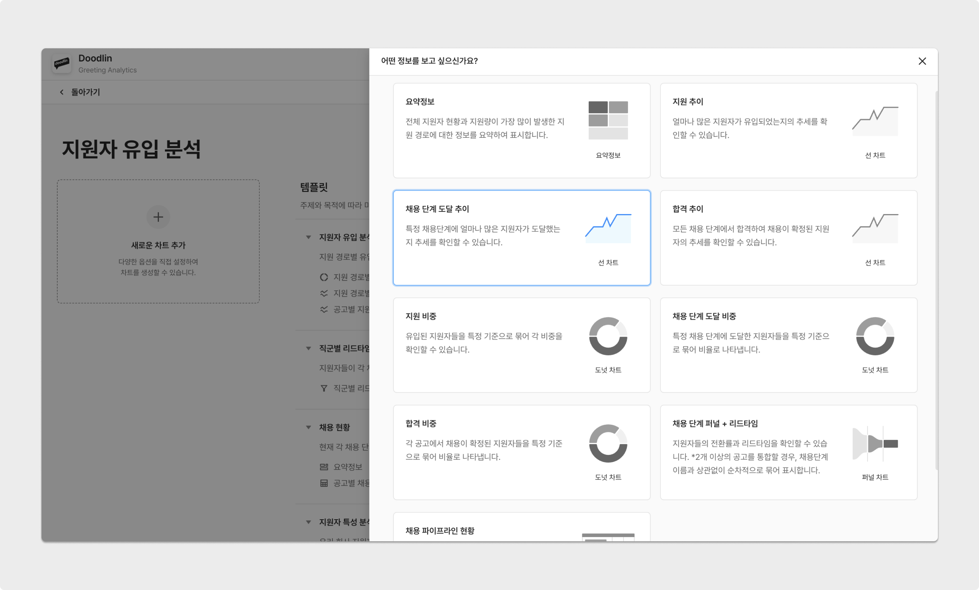Screen dimensions: 979x590
Task: Click the summary grid icon in 요약정보 card
Action: coord(608,120)
